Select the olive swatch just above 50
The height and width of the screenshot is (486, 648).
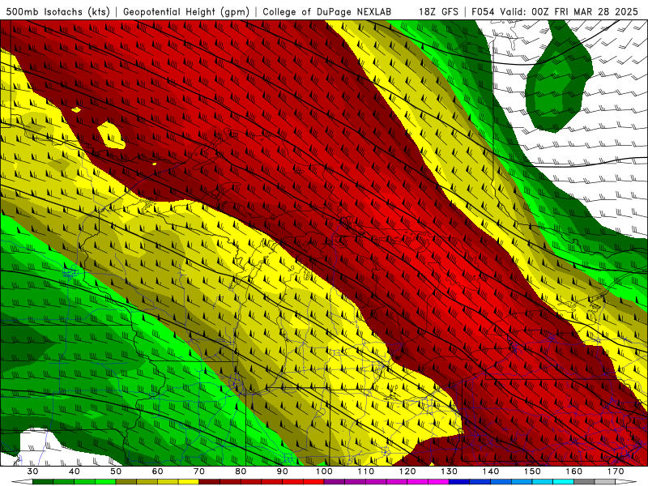click(x=126, y=482)
